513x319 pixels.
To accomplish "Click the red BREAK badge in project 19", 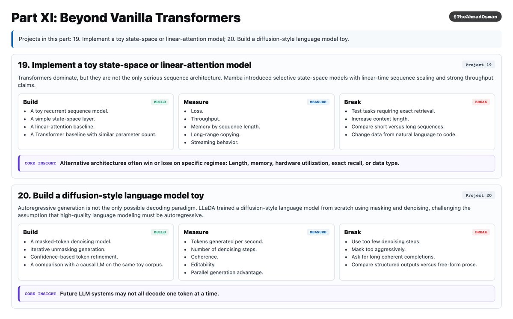I will tap(481, 102).
